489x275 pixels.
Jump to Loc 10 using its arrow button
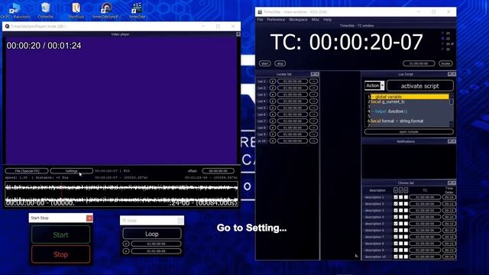click(313, 141)
